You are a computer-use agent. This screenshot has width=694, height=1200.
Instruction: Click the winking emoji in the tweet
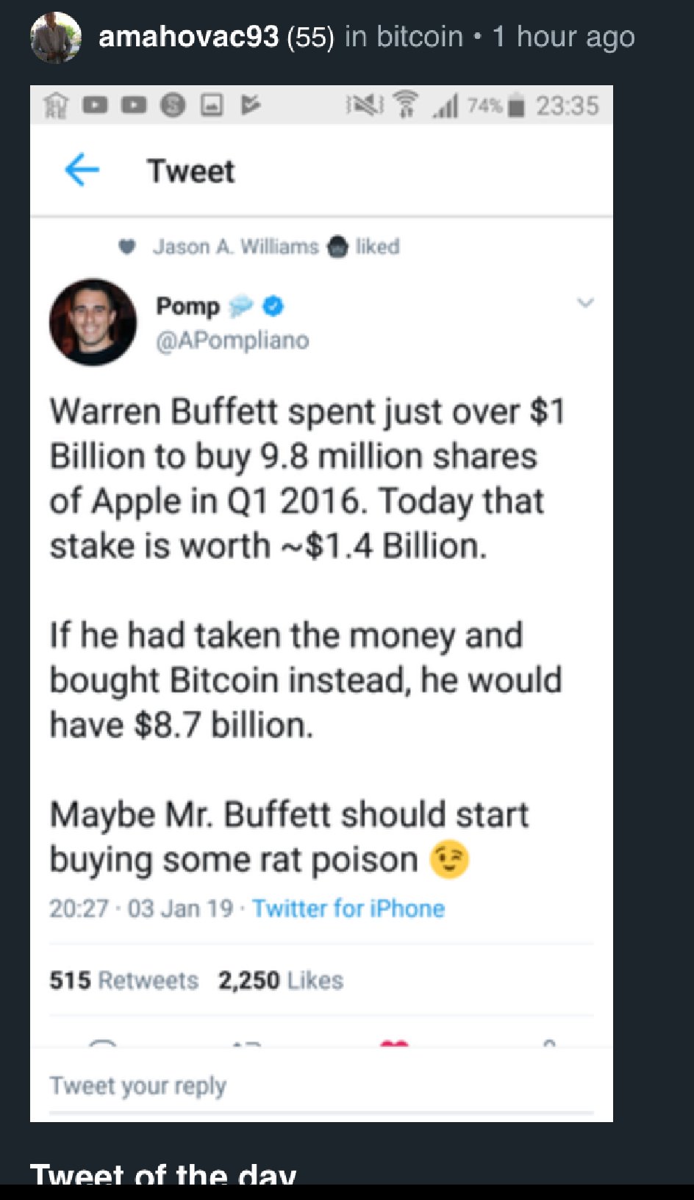coord(449,859)
